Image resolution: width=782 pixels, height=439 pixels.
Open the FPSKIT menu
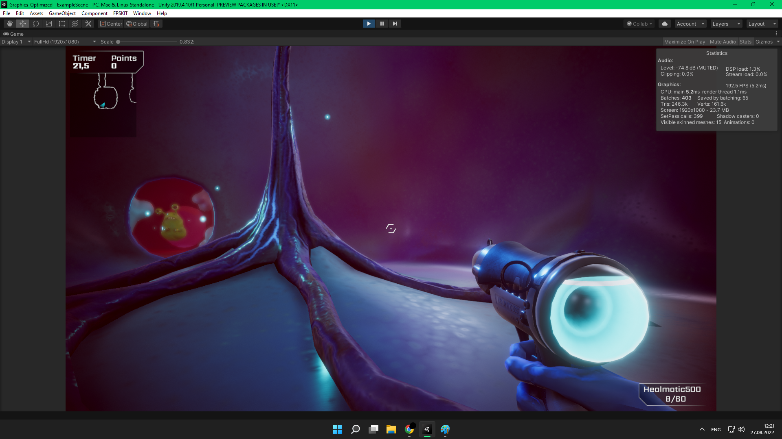tap(120, 13)
